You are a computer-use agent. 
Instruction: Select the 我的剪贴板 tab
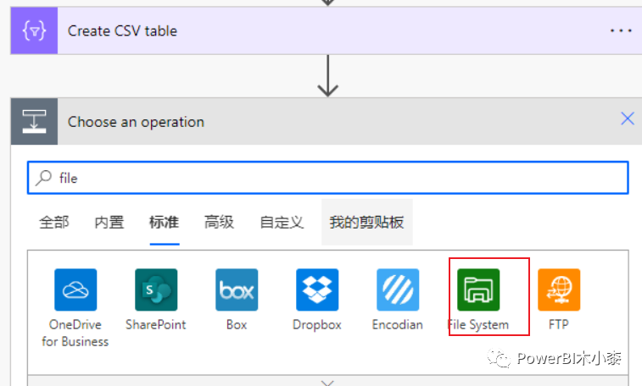(367, 223)
